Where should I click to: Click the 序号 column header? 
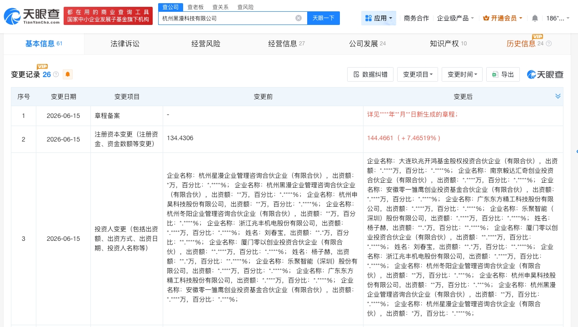click(24, 97)
